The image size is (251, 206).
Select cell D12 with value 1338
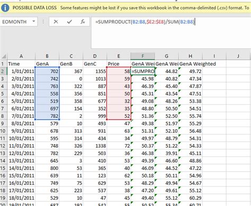(x=95, y=146)
